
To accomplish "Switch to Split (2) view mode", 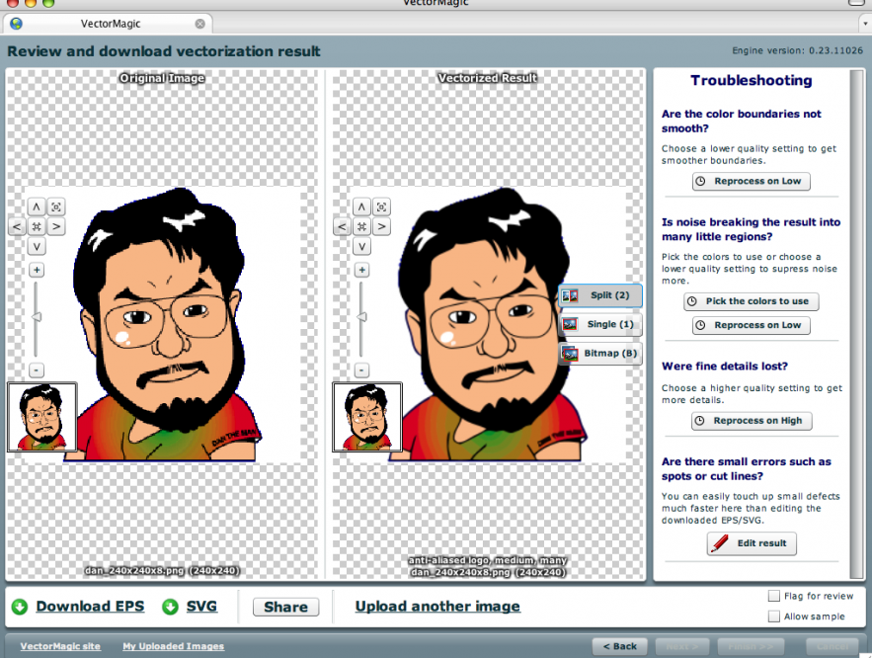I will (600, 295).
